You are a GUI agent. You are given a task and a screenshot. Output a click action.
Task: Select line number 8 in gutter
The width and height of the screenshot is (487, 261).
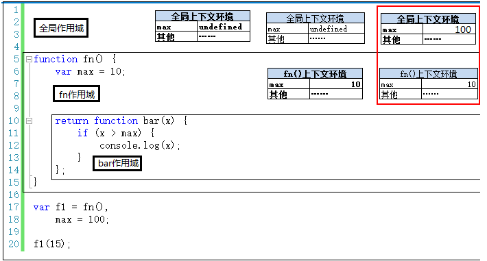coord(16,96)
